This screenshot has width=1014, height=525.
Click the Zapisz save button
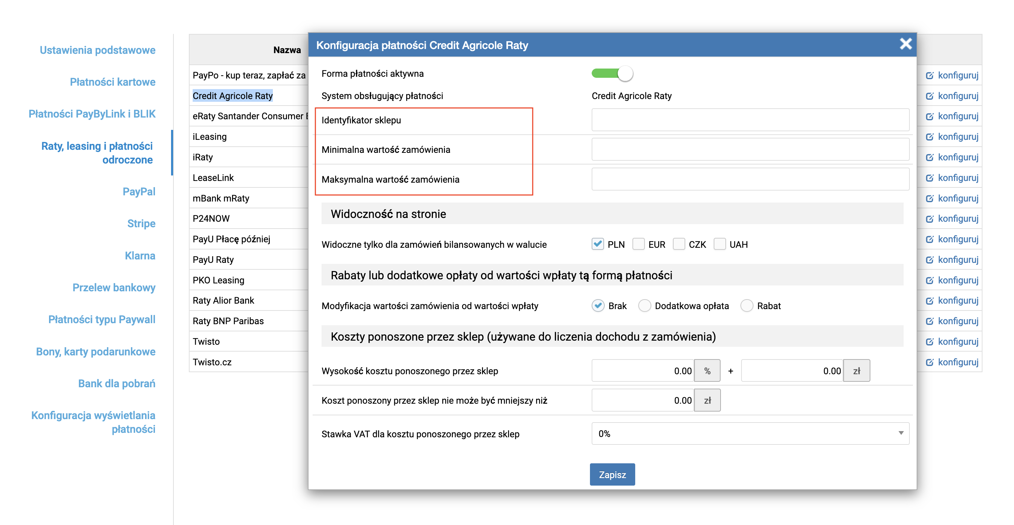(x=612, y=474)
